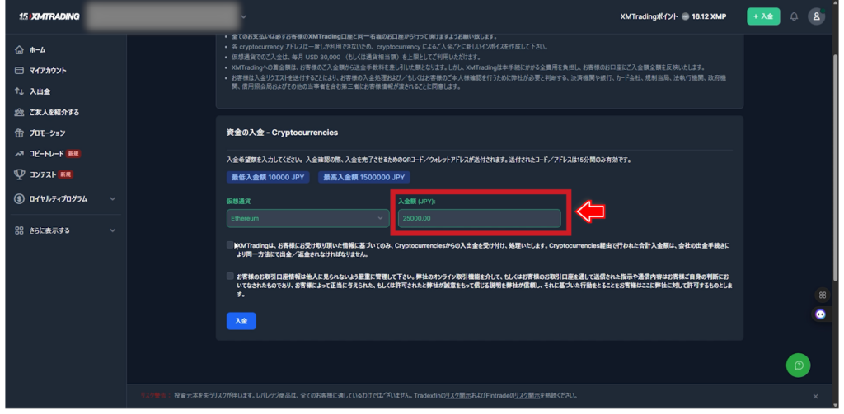
Task: Expand the ロイヤルティプログラム sidebar menu
Action: tap(112, 198)
